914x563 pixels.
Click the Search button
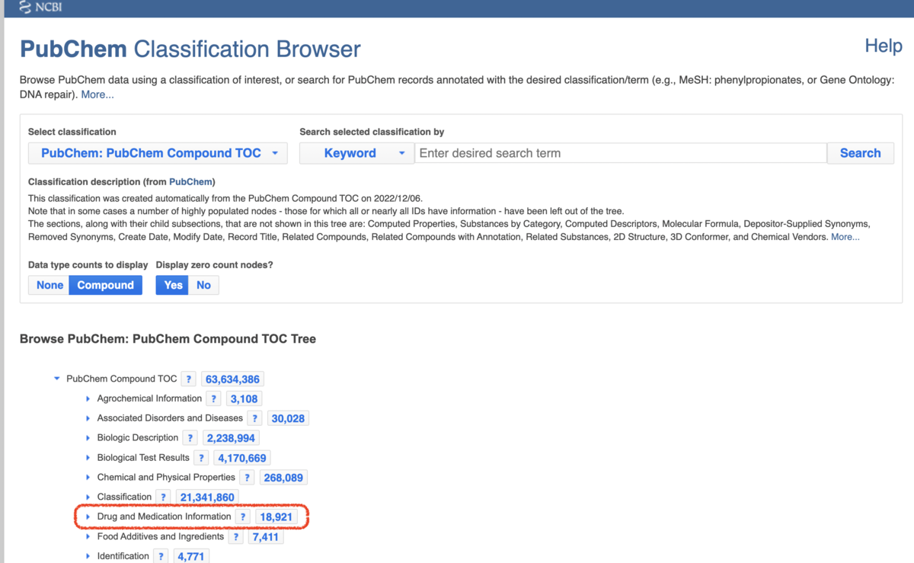coord(860,153)
